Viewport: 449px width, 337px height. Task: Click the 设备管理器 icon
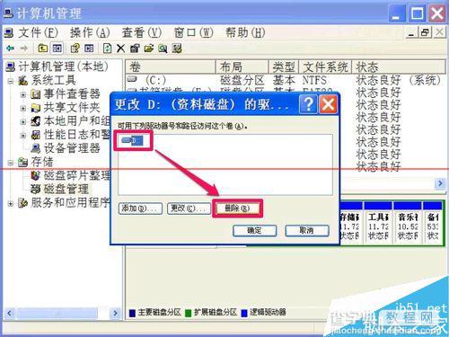[36, 148]
